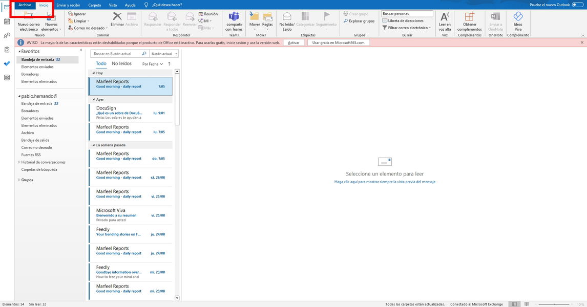
Task: Open today's Marfeel Reports email at 7:05
Action: point(131,86)
